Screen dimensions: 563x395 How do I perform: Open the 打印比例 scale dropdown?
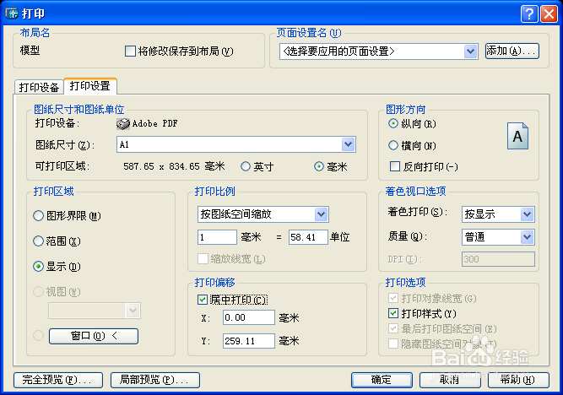click(321, 214)
